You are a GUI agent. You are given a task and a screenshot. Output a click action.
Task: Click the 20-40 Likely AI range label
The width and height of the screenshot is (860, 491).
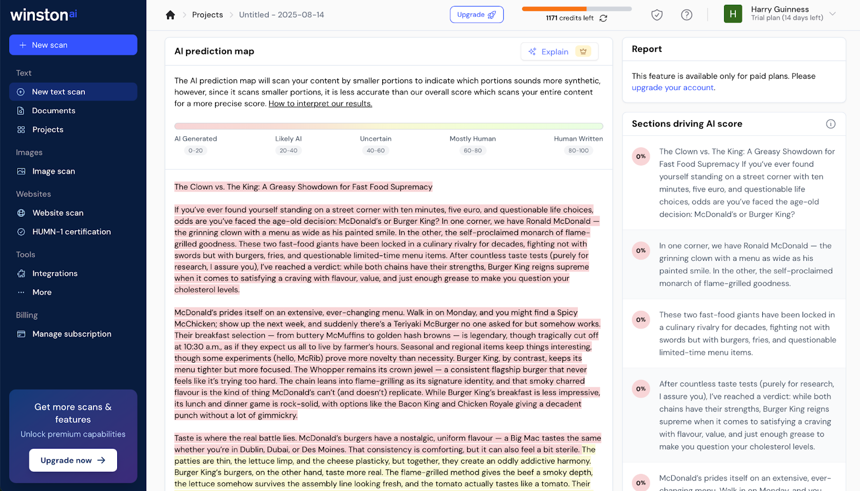289,151
